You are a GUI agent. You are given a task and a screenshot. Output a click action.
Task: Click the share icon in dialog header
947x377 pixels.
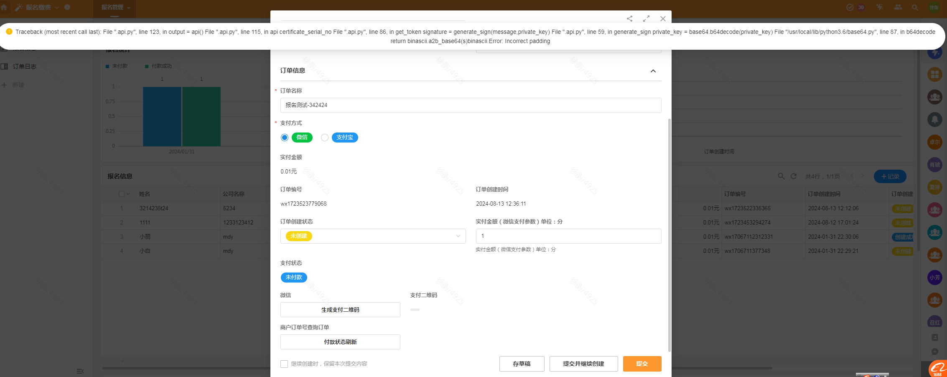pos(629,19)
